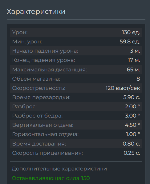The image size is (150, 184).
Task: Click the 4.50 ° recoil value
Action: (x=132, y=125)
